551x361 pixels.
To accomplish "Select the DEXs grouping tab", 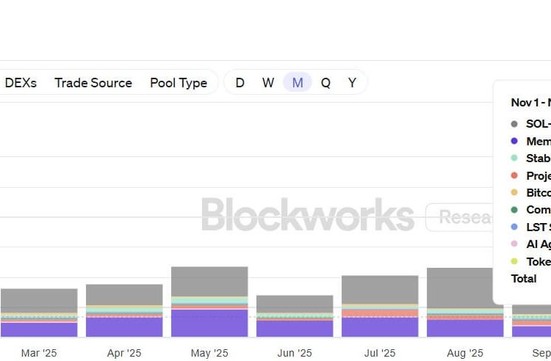I will tap(20, 83).
